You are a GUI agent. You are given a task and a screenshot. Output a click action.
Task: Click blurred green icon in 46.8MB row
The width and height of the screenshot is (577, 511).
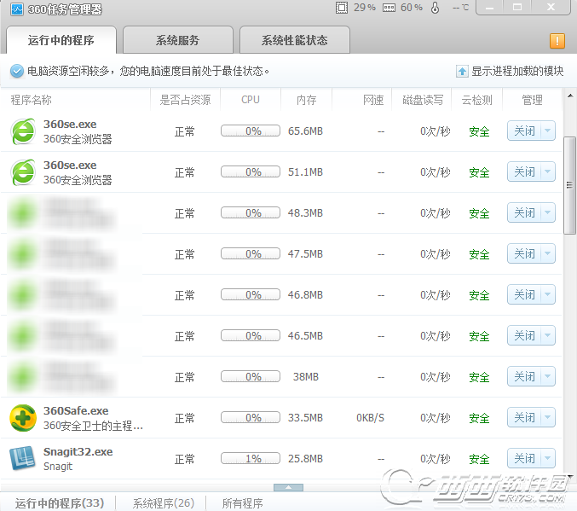click(23, 295)
